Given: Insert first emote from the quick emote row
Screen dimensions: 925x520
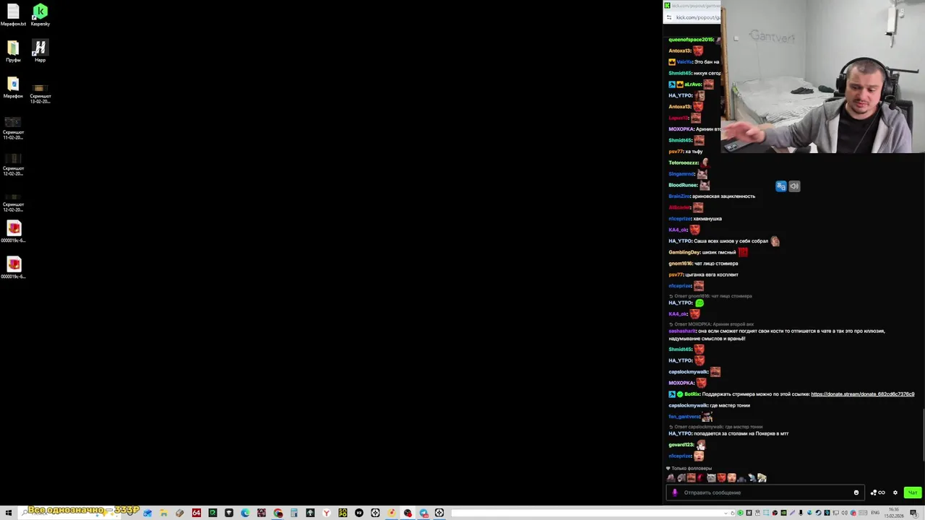Looking at the screenshot, I should (671, 478).
